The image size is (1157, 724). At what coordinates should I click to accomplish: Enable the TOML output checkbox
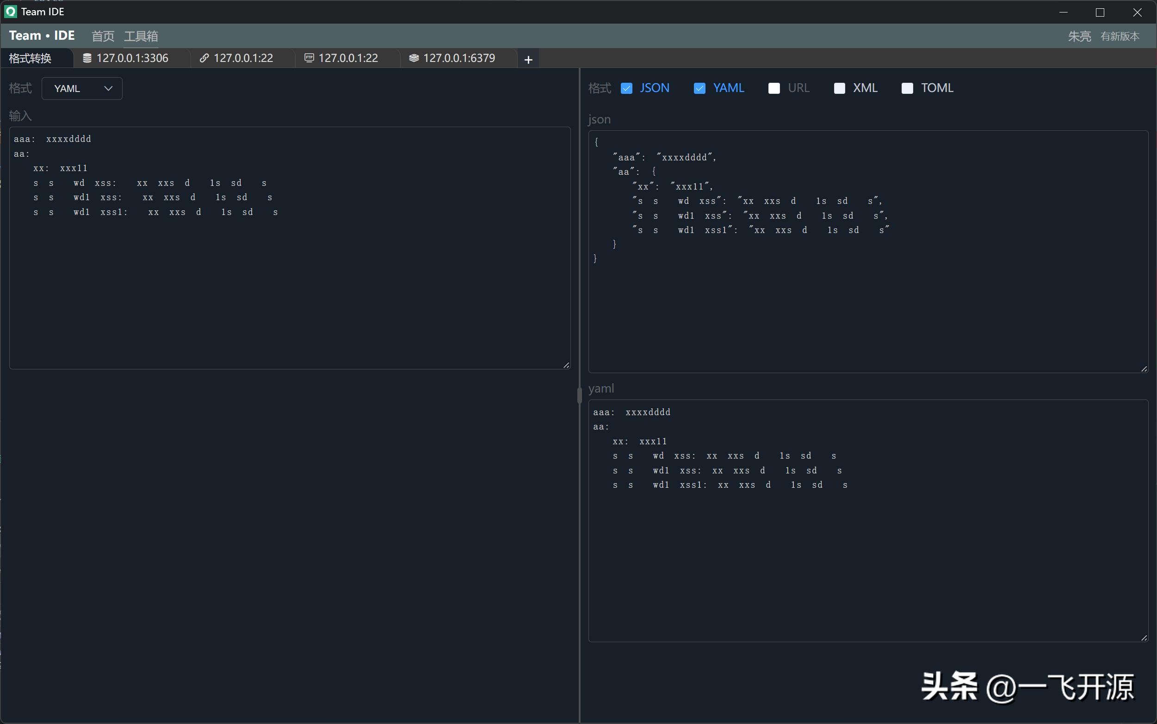(907, 89)
